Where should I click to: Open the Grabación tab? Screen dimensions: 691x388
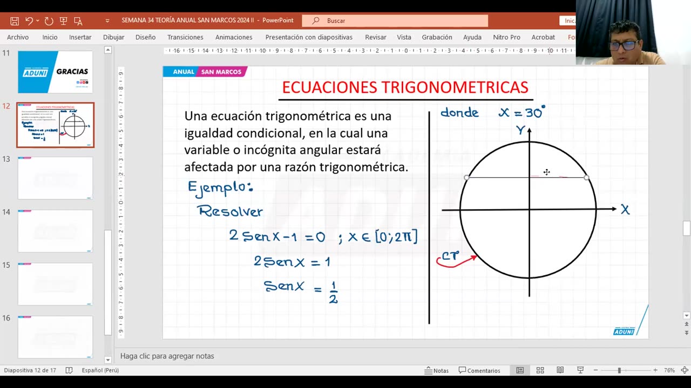coord(437,37)
